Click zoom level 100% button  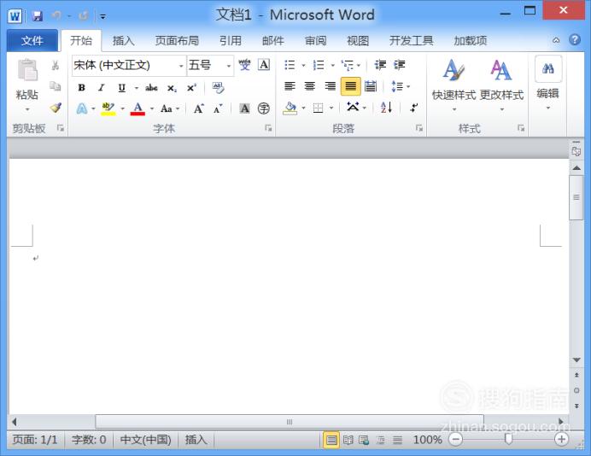tap(427, 440)
